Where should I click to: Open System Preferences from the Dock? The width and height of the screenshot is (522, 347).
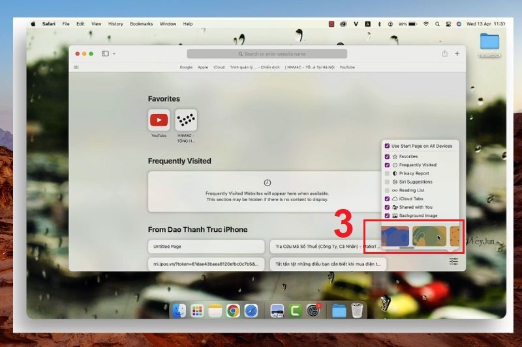[x=313, y=311]
